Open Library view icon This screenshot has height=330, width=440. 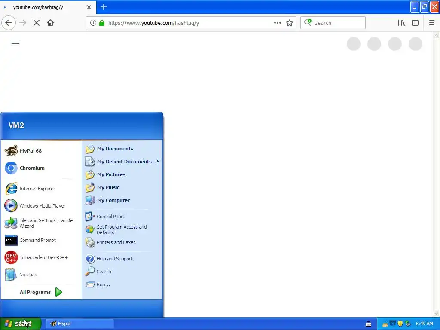(x=401, y=23)
